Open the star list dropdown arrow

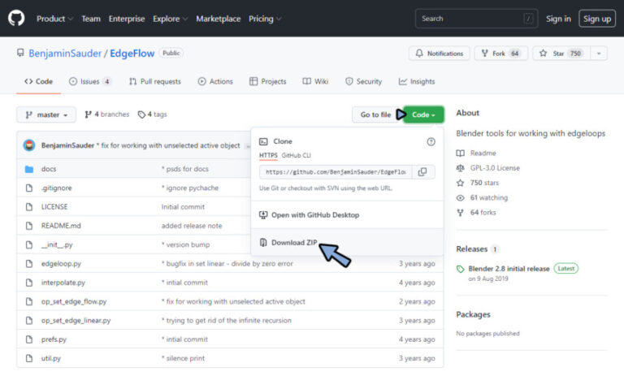(599, 54)
